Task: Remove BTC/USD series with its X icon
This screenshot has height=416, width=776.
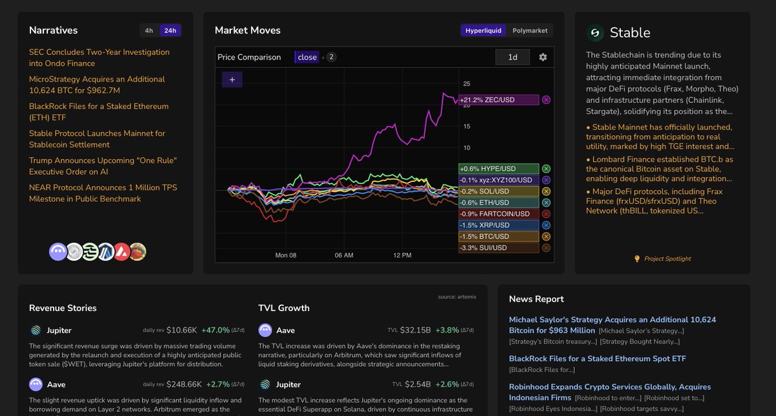Action: [546, 237]
